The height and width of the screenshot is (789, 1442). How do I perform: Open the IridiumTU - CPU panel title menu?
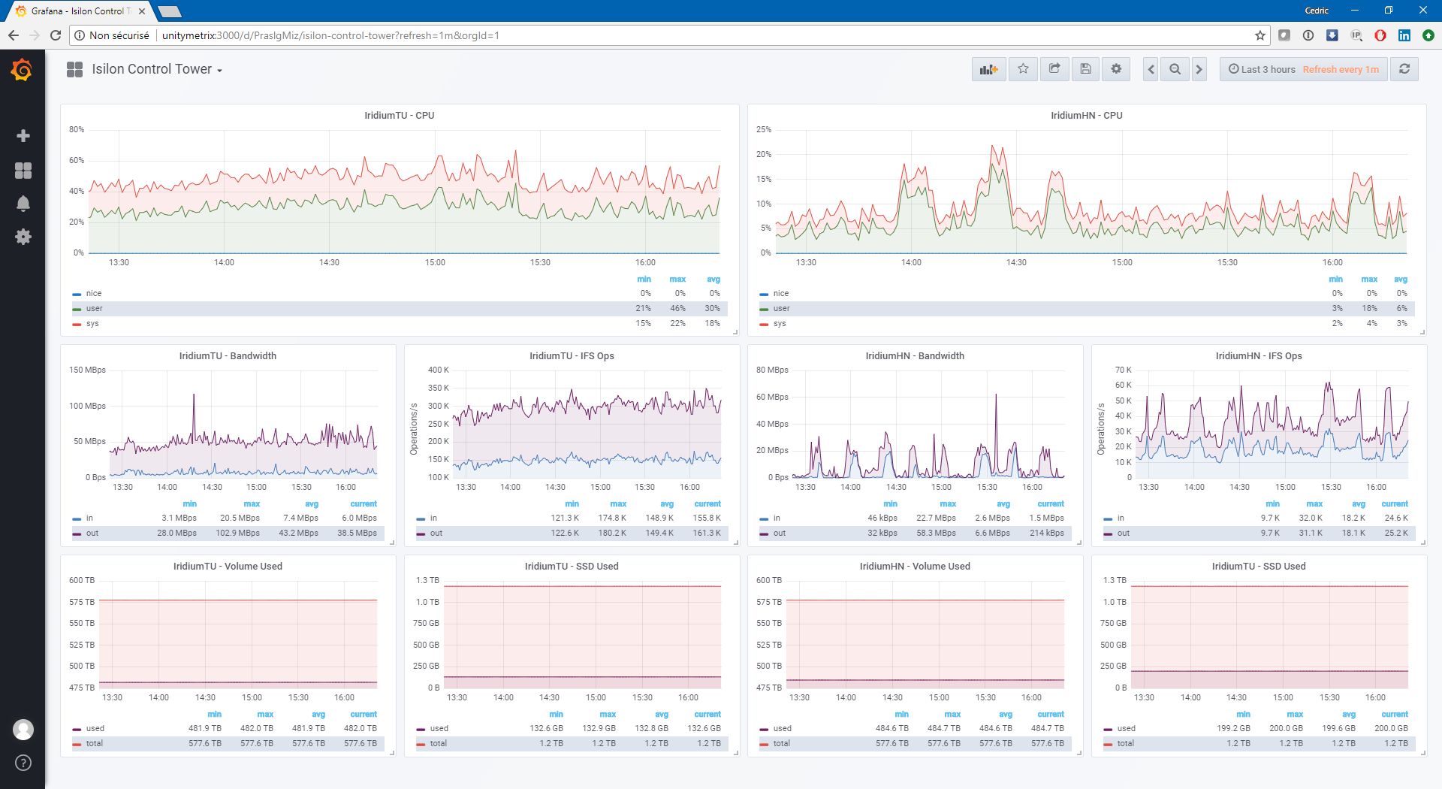point(399,116)
